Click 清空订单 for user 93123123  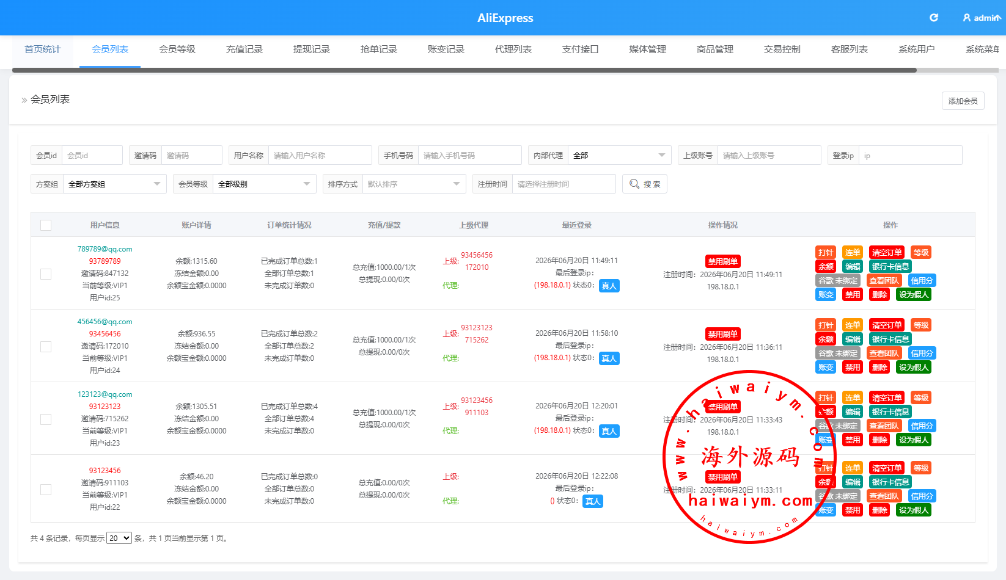(887, 398)
